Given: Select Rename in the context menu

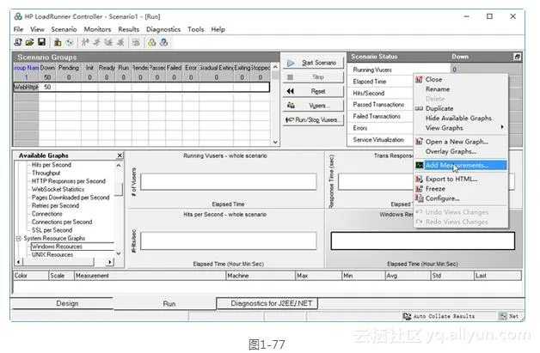Looking at the screenshot, I should [461, 89].
